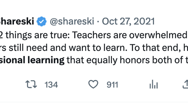Screen dimensions: 188x106
Task: Click the word "overwhelmed" in tweet
Action: (158, 35)
